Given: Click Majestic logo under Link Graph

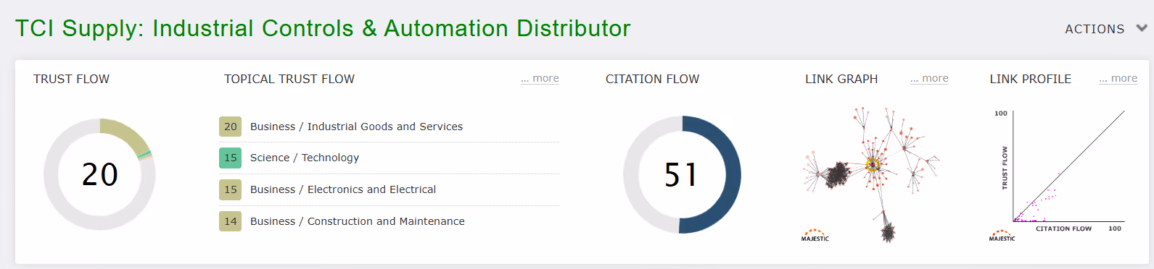Looking at the screenshot, I should [x=815, y=236].
